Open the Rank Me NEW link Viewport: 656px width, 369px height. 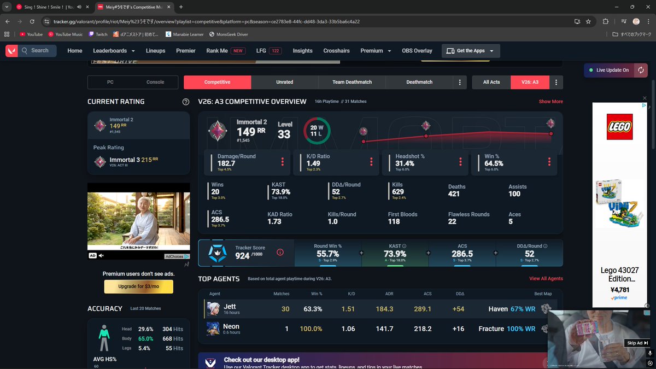[225, 51]
